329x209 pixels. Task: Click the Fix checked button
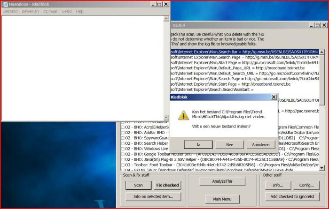point(167,185)
